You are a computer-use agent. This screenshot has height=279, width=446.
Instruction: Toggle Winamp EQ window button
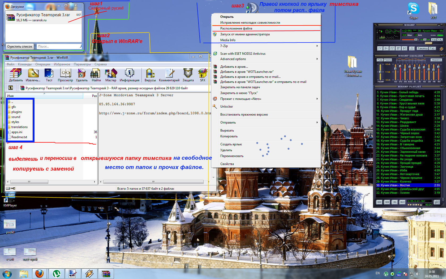point(434,40)
